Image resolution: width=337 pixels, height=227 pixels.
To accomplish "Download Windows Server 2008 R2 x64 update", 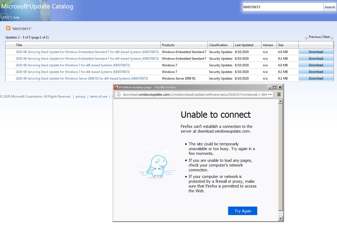I will (x=316, y=78).
